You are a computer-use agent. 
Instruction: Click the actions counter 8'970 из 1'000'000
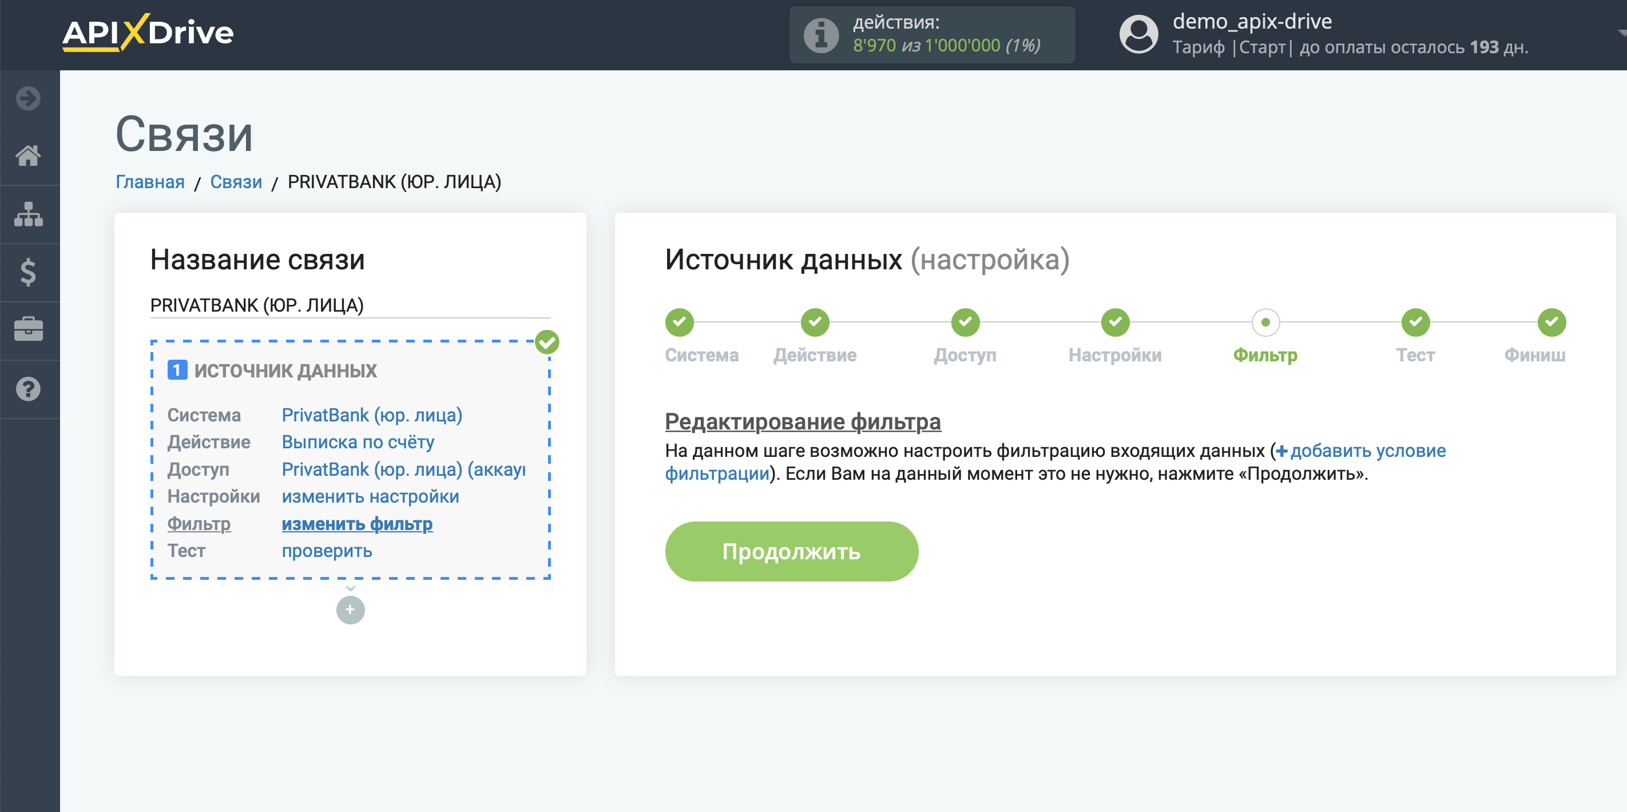(946, 46)
